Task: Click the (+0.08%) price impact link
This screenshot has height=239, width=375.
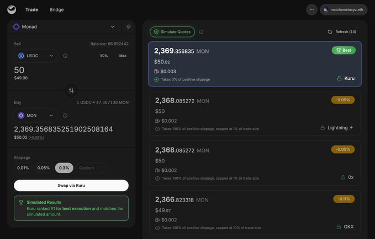Action: (x=36, y=137)
